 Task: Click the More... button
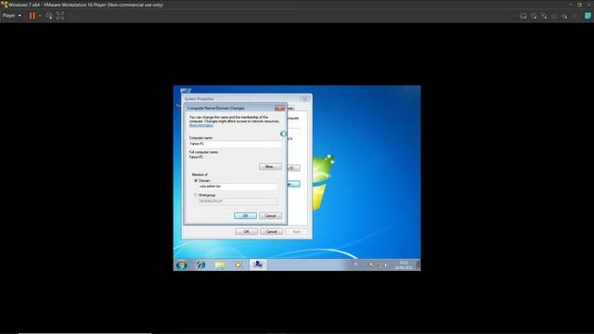tap(270, 167)
